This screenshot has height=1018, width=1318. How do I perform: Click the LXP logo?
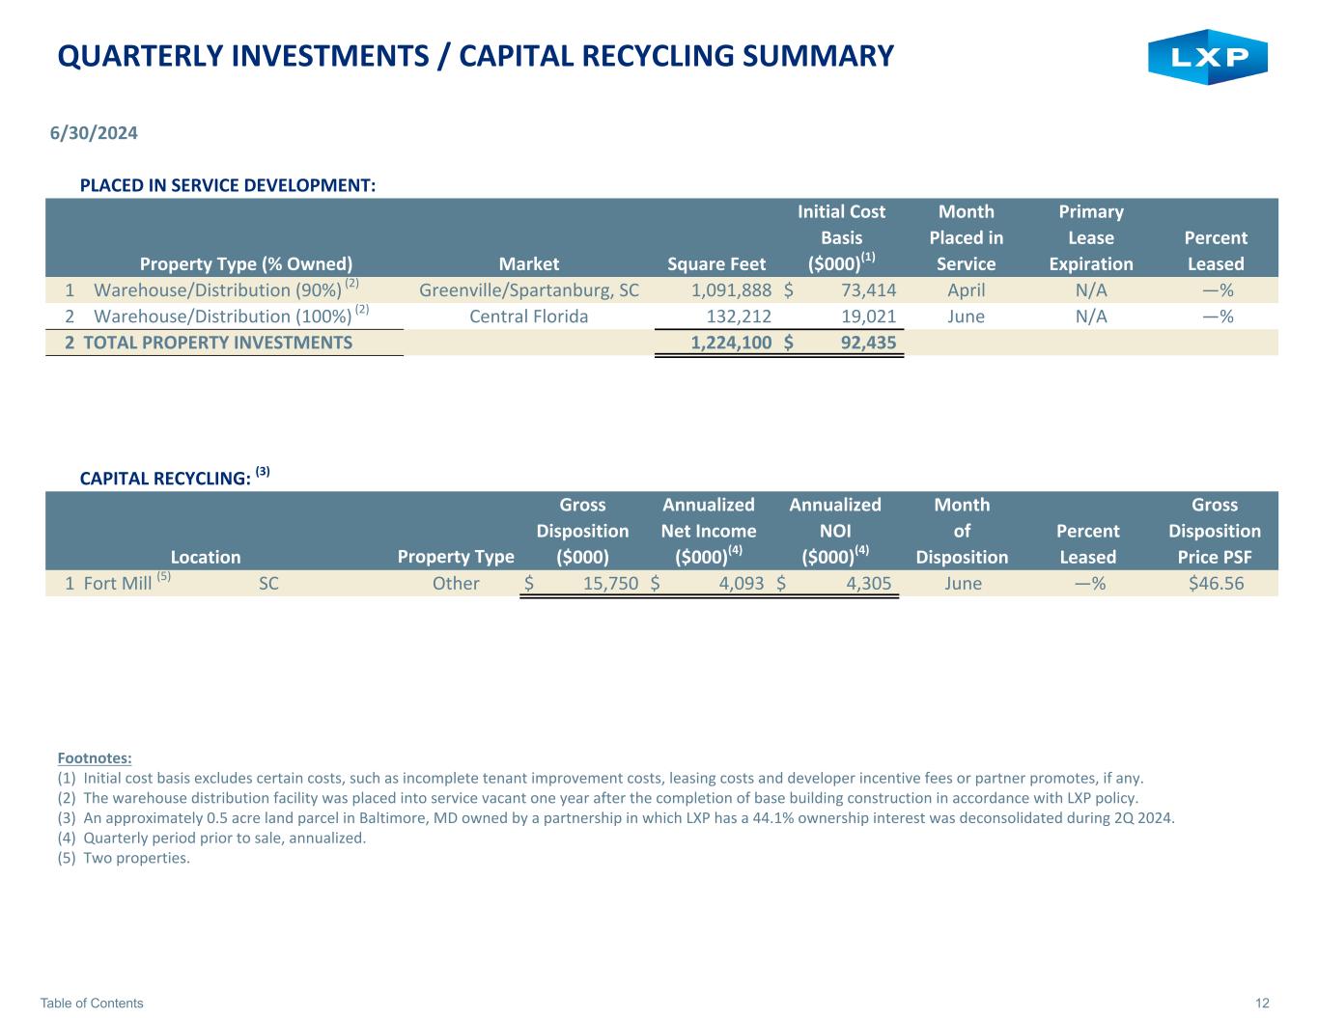1207,57
